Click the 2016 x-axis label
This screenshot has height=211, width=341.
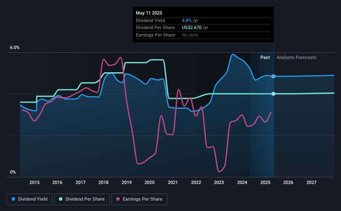point(57,182)
